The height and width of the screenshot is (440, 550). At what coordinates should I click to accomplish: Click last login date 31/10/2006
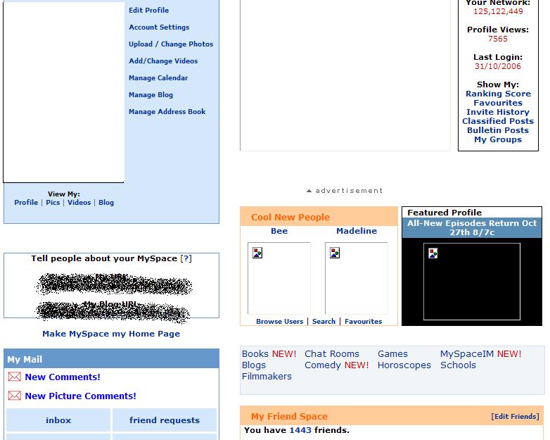498,66
